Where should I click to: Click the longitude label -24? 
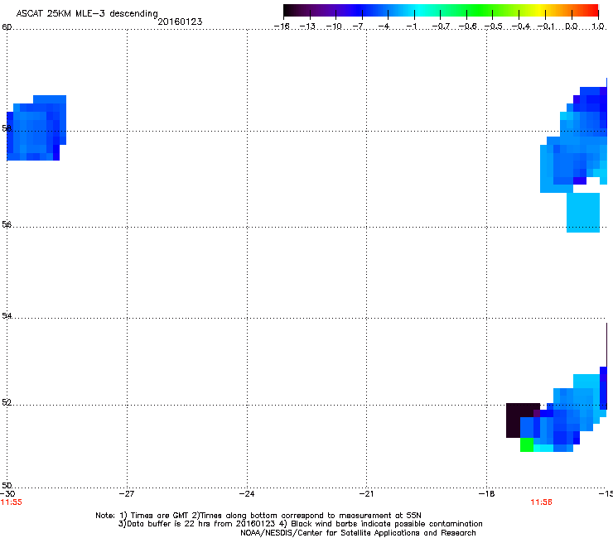point(247,494)
